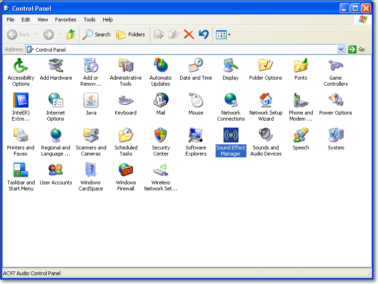Select the Mail icon
Viewport: 378px width, 284px height.
161,104
